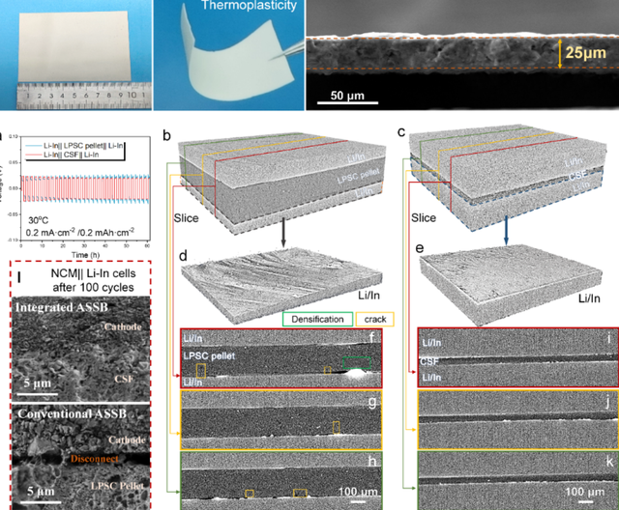
Task: Click the 'Slice' label in panel b
Action: coord(186,218)
